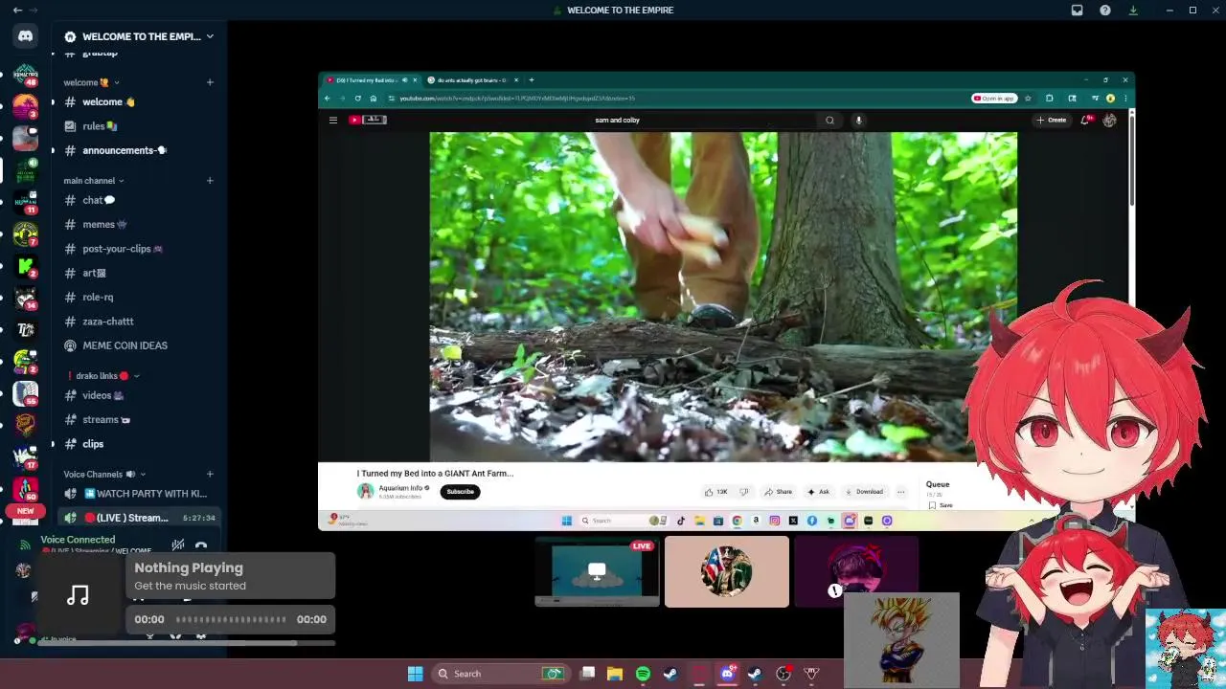Open the art channel
Screen dimensions: 1226x689
tap(139, 273)
